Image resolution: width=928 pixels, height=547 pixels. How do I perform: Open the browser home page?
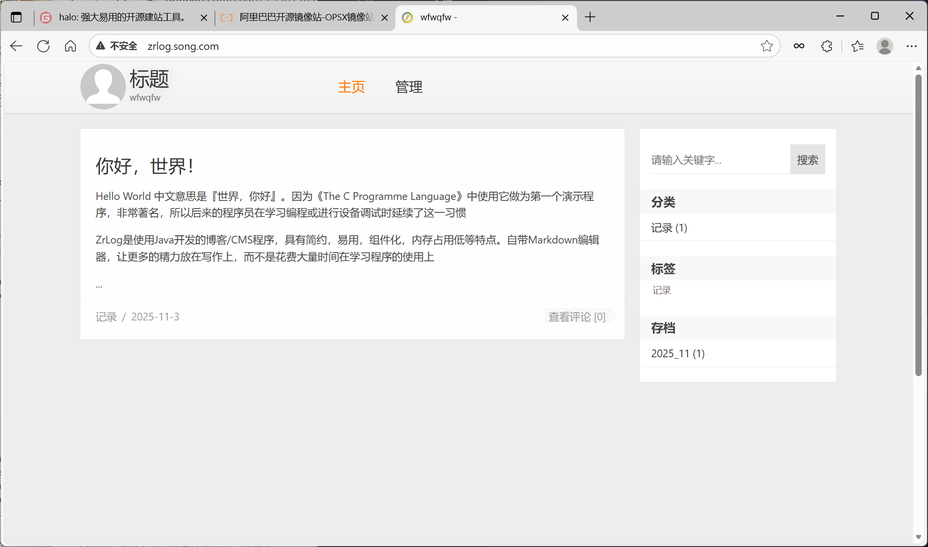coord(71,46)
